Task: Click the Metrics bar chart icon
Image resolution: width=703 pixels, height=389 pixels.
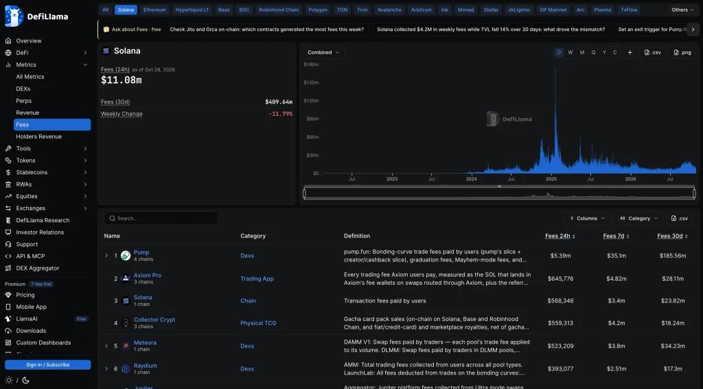Action: pos(8,64)
